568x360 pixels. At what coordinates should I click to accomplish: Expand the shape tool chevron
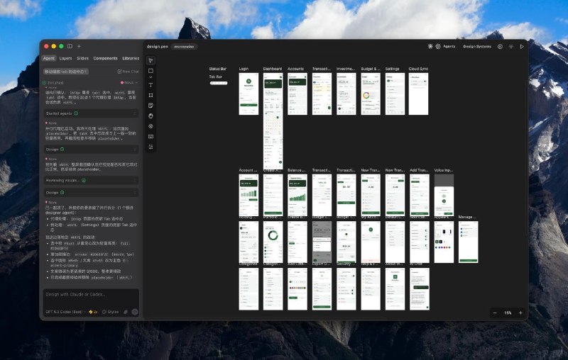[151, 77]
